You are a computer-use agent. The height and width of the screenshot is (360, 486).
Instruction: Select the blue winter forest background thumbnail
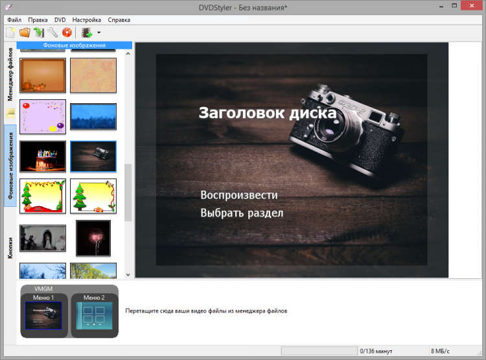93,117
